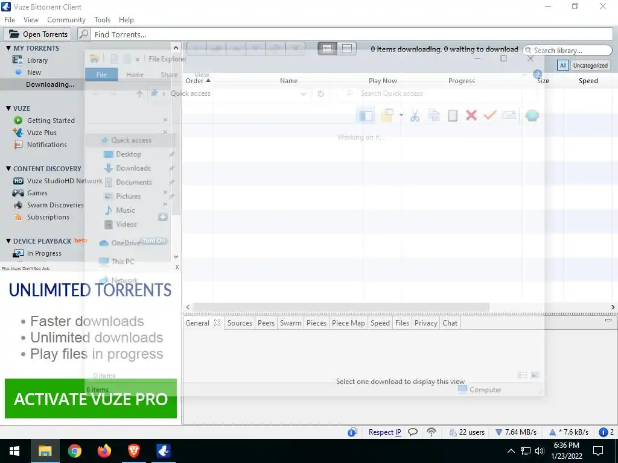The image size is (618, 463).
Task: Click the Cut scissors icon in File Explorer
Action: click(x=415, y=116)
